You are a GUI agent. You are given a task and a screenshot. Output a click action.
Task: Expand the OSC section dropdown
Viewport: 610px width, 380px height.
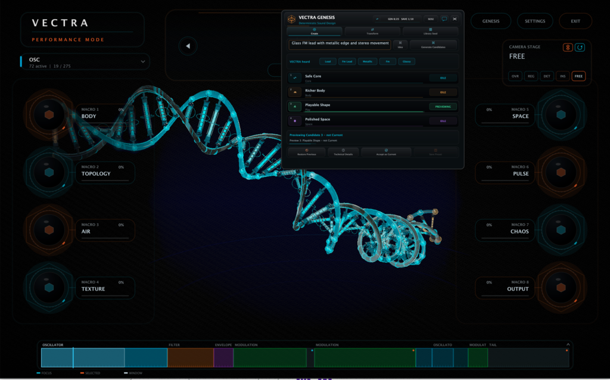pos(143,61)
